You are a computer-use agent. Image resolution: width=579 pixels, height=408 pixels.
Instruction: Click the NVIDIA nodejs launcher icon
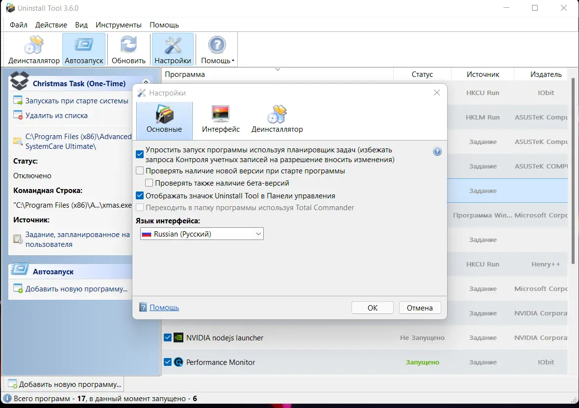click(178, 337)
